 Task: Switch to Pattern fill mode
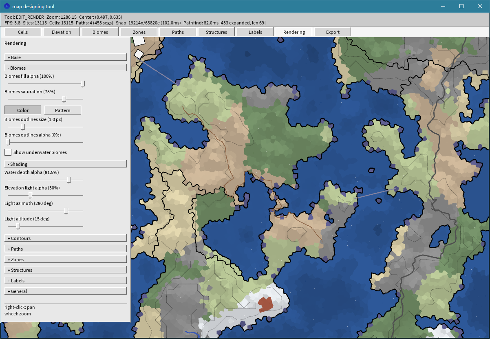pyautogui.click(x=62, y=110)
